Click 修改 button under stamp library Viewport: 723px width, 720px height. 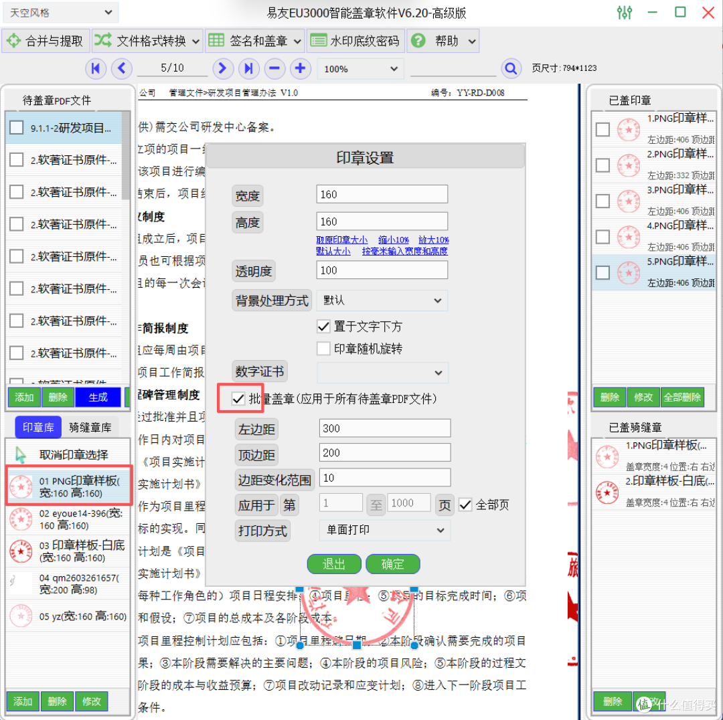tap(91, 701)
